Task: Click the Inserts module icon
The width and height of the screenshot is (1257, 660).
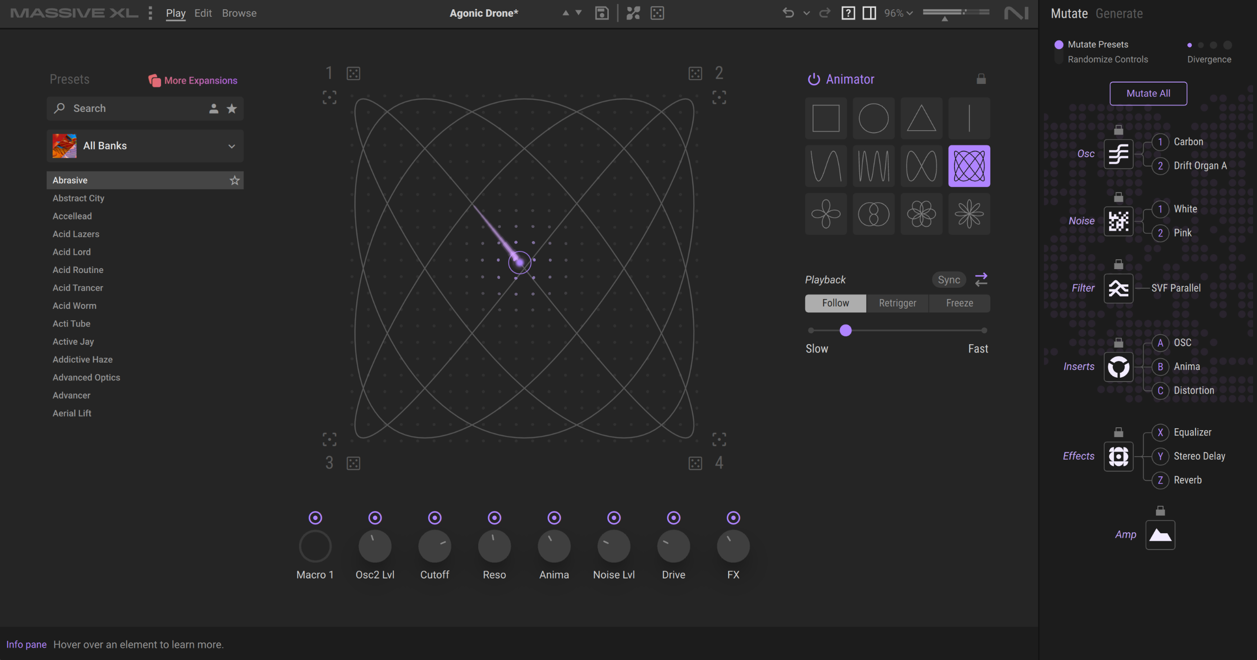Action: point(1119,367)
